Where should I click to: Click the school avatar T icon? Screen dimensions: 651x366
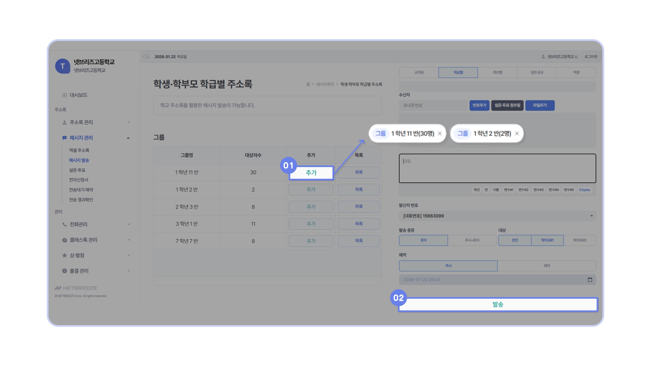point(63,66)
